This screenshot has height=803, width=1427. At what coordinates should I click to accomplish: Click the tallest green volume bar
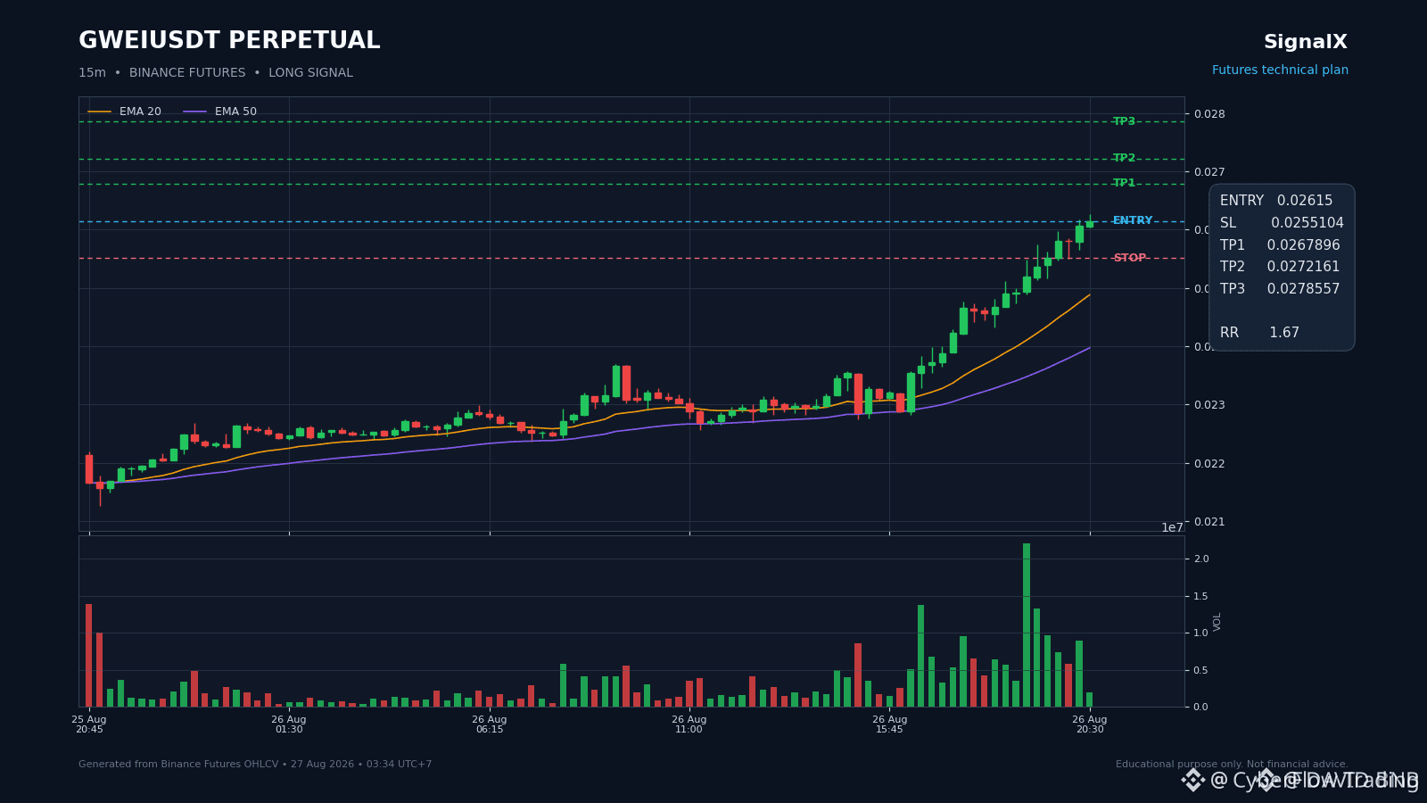click(x=1027, y=625)
